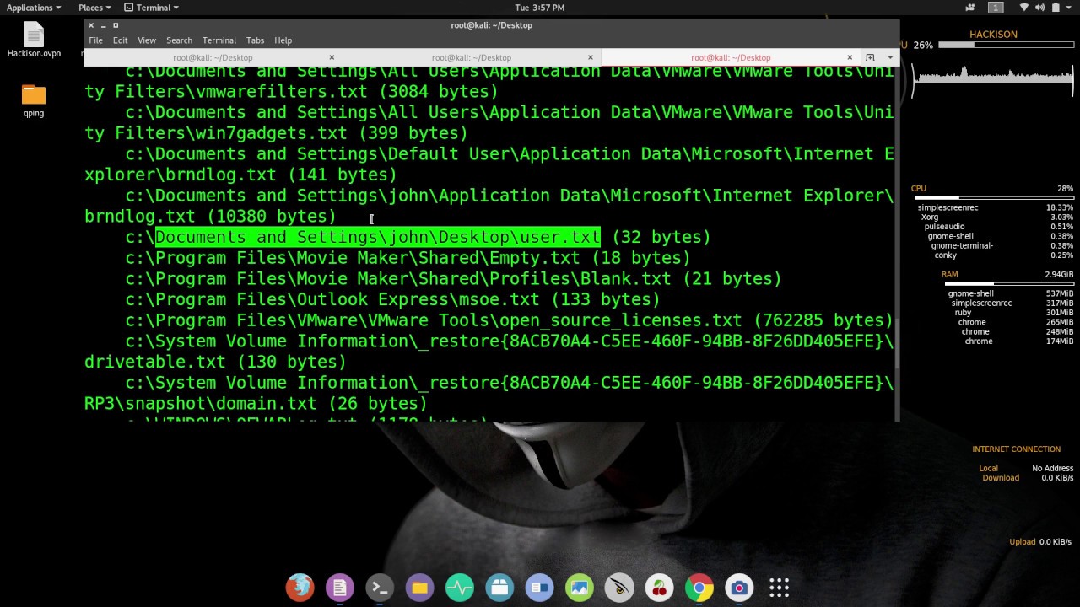Open the Files folder icon in the dock
This screenshot has width=1080, height=607.
419,588
